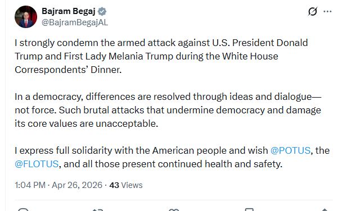
Task: Click the paragraph condemning the armed attack
Action: (x=161, y=56)
